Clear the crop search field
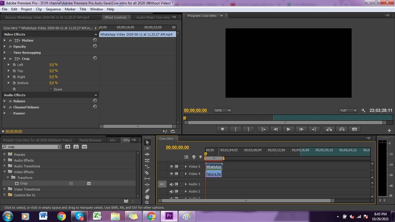Image resolution: width=395 pixels, height=222 pixels. pos(60,147)
